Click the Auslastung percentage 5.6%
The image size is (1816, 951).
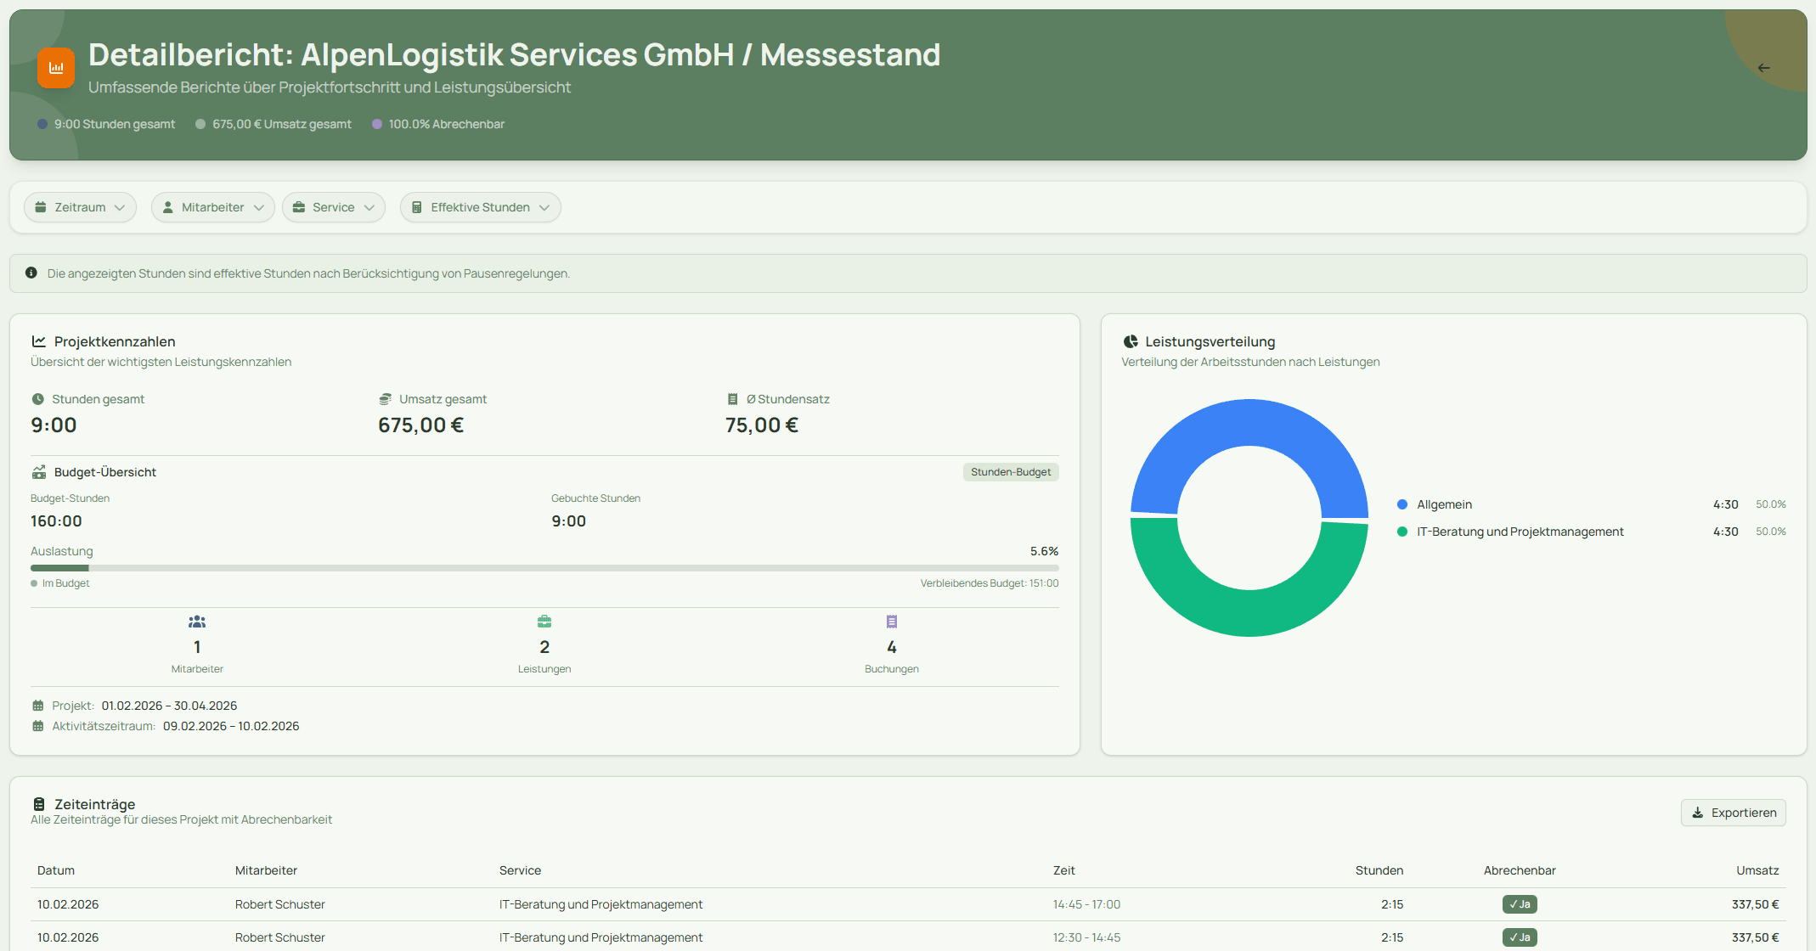point(1044,551)
